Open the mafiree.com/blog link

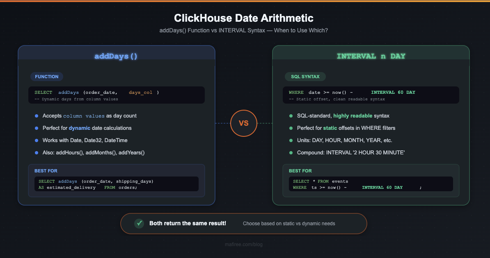(244, 244)
